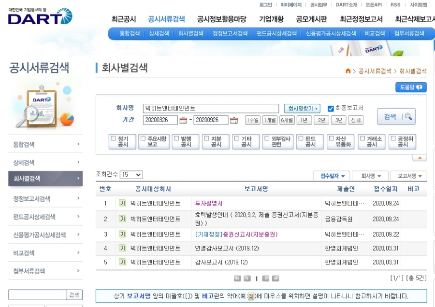Go to the previous results page
435x307 pixels.
[x=247, y=279]
